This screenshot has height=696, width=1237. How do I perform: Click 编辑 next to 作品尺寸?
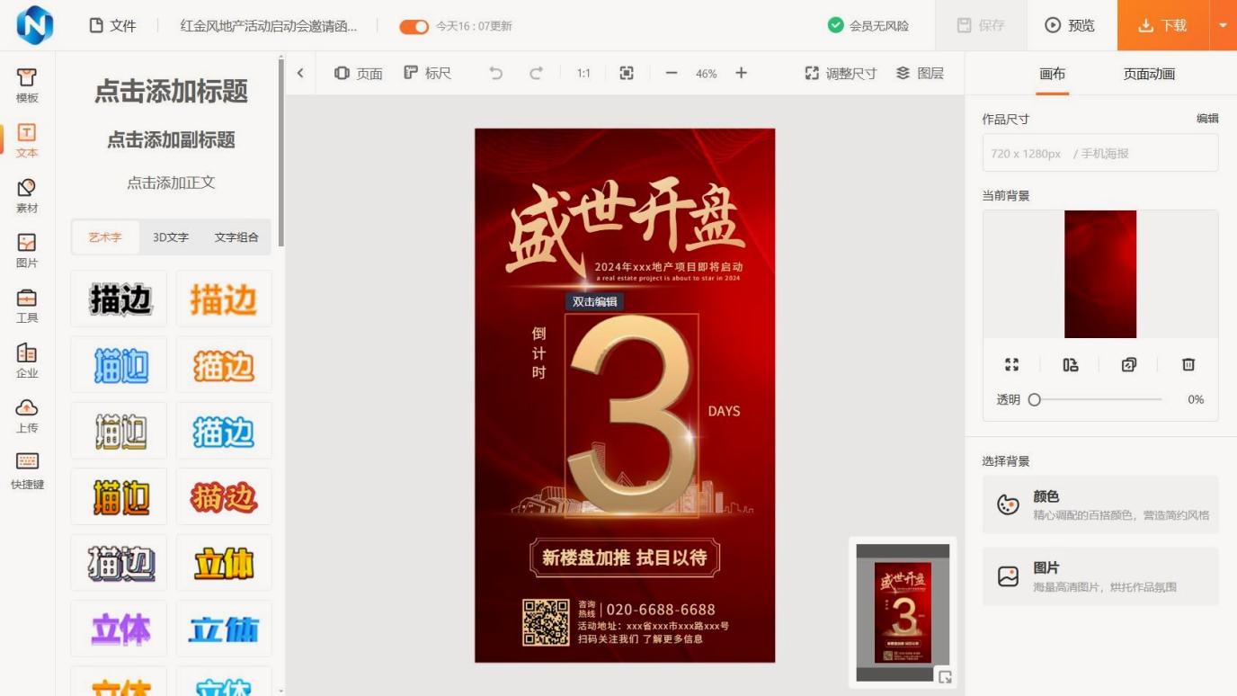(x=1206, y=119)
